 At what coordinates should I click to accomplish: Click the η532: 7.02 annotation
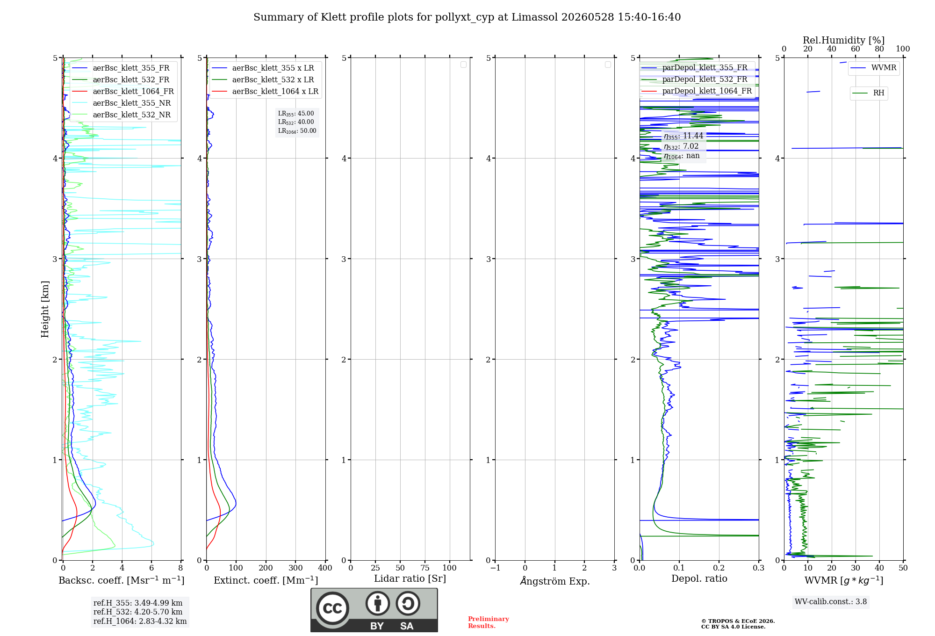tap(681, 146)
